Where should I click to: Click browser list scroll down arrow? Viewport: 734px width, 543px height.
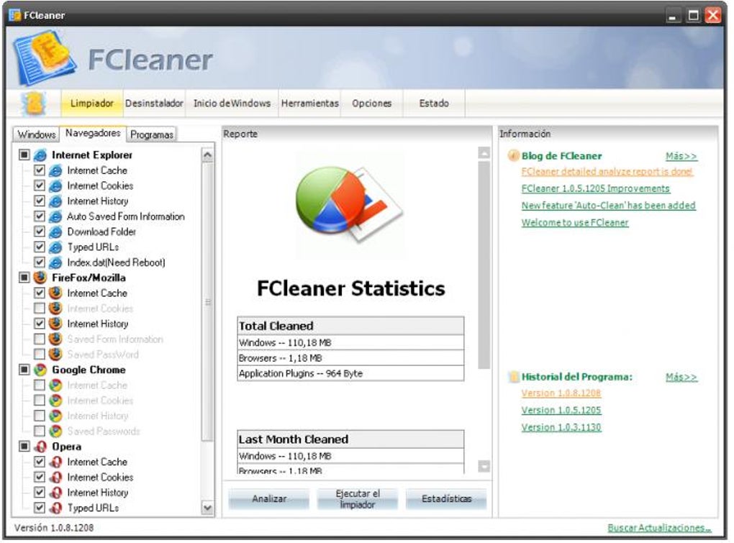(x=207, y=508)
